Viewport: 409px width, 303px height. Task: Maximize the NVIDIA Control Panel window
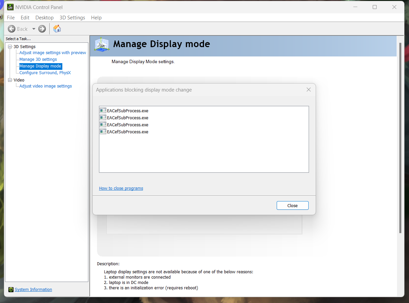[375, 7]
